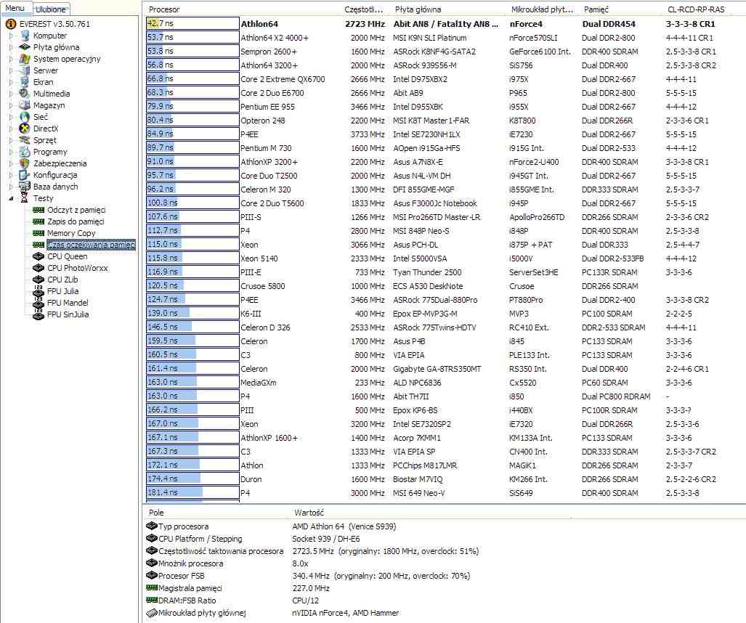Expand the Multimedia tree node
This screenshot has width=746, height=623.
point(11,94)
